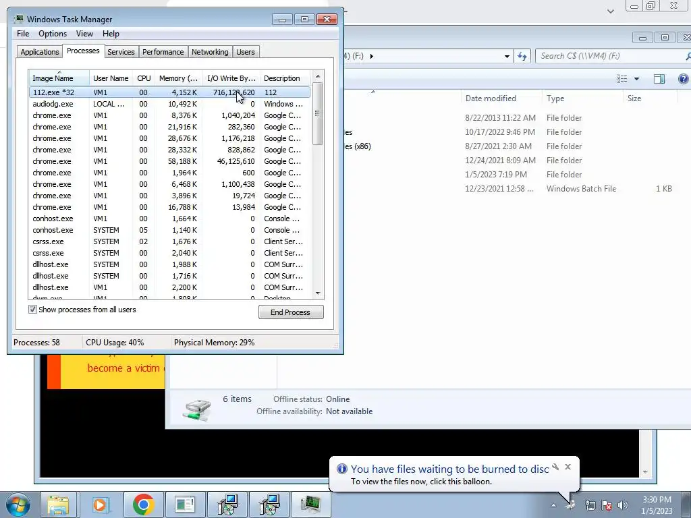Switch to the Performance tab
The height and width of the screenshot is (518, 691).
[x=163, y=52]
